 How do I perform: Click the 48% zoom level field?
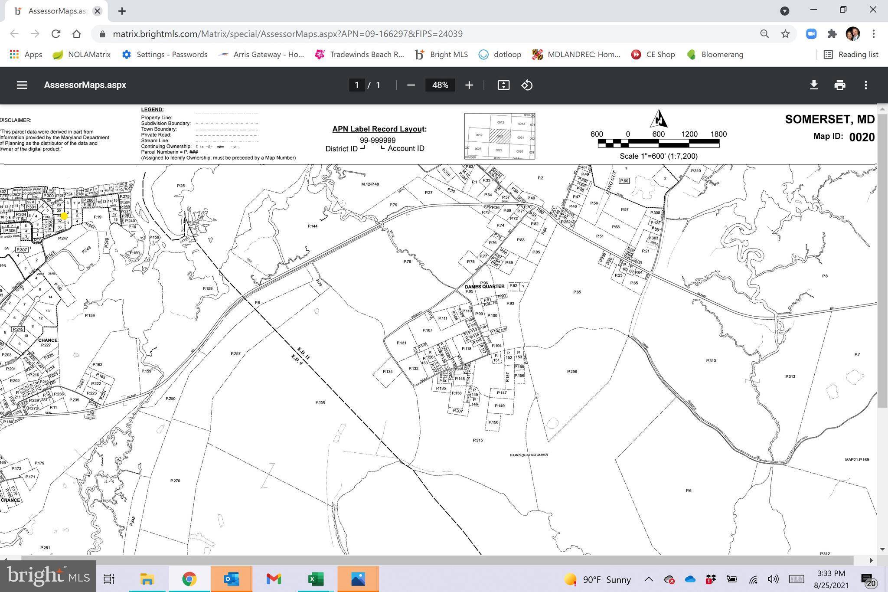pos(440,85)
